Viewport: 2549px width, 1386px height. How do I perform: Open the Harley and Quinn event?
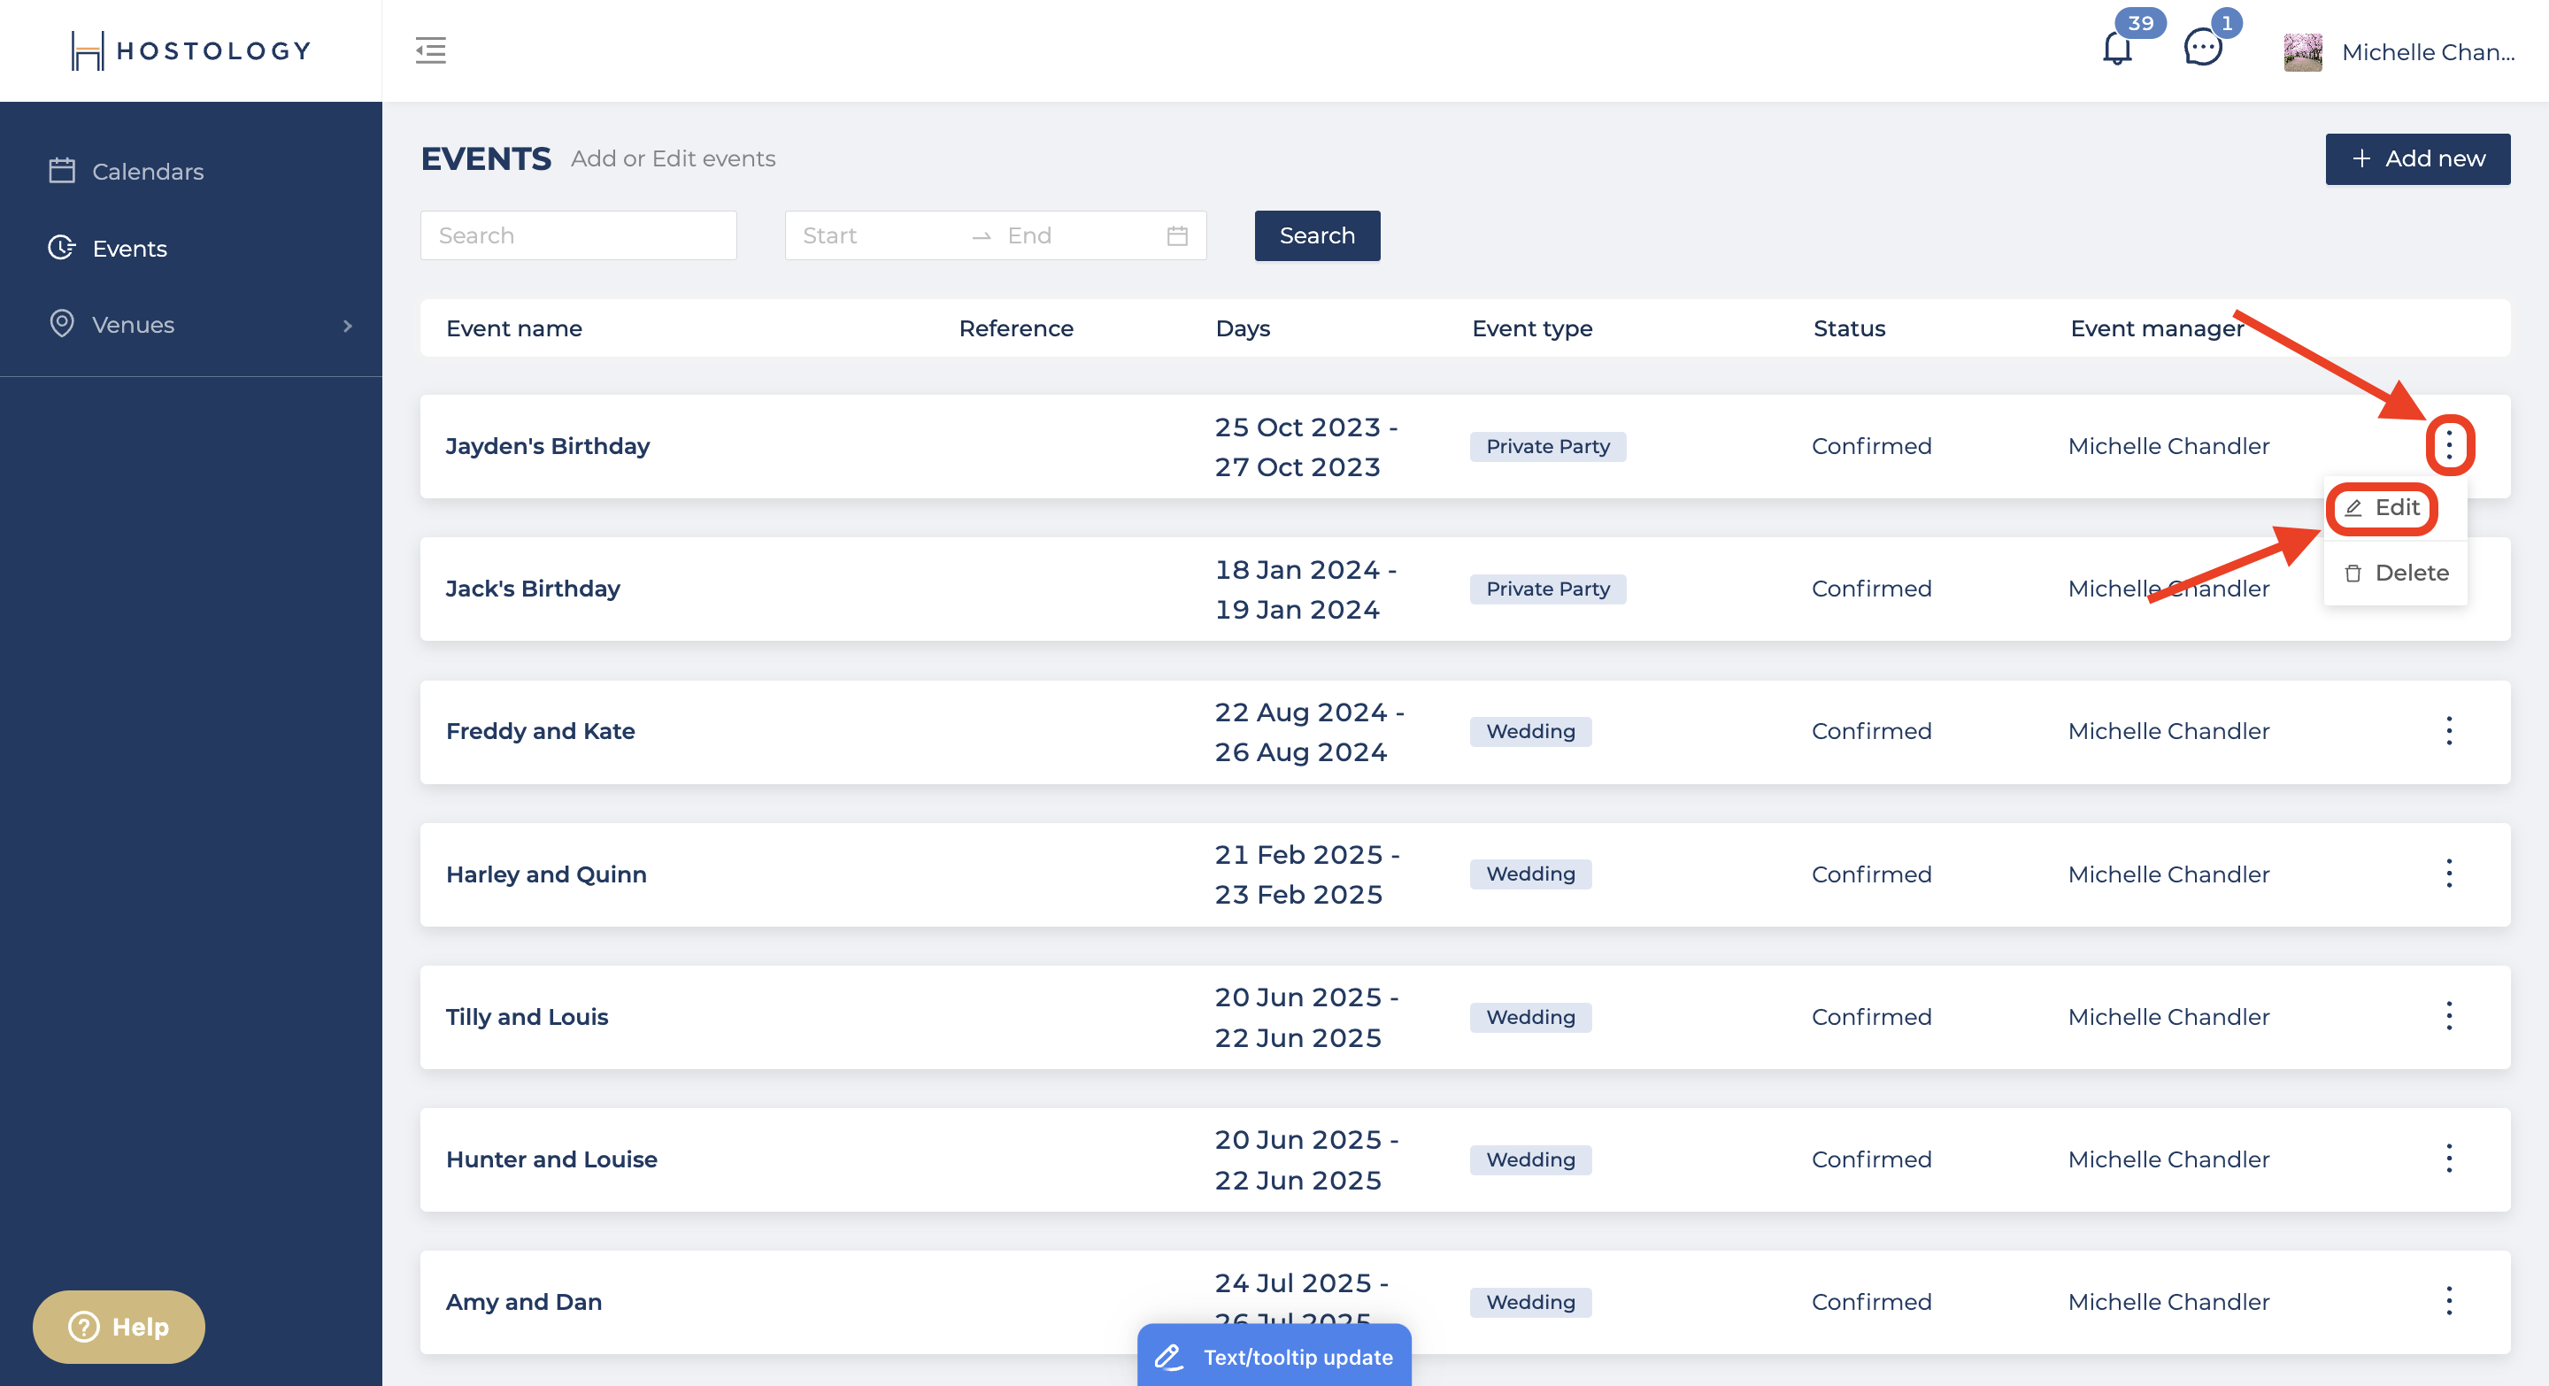(x=546, y=874)
